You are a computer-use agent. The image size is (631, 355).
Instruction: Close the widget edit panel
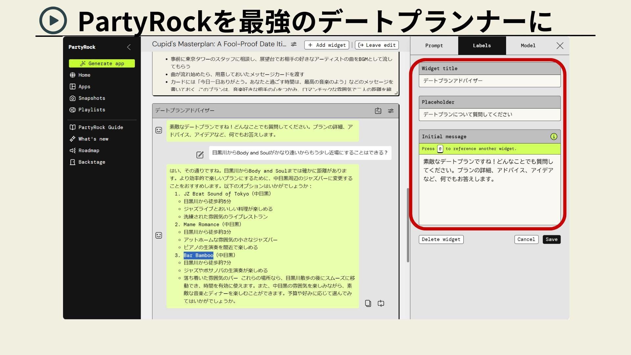pos(560,46)
